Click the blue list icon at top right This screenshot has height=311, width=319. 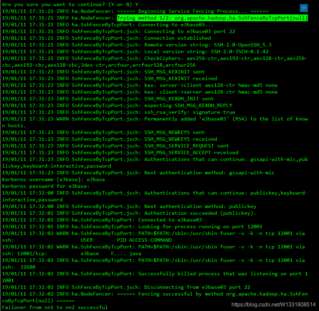coord(304,8)
